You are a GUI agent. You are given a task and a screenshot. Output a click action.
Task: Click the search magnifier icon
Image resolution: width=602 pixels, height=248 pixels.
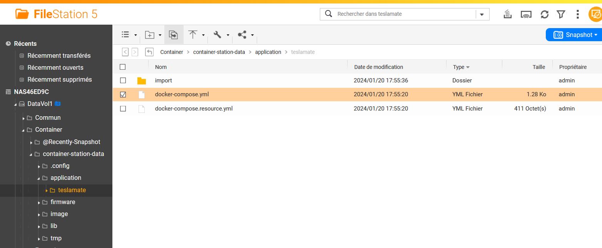point(328,14)
